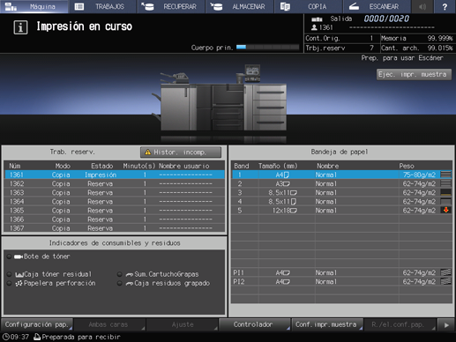This screenshot has width=456, height=342.
Task: Switch to the TRABAJOS tab
Action: tap(102, 6)
